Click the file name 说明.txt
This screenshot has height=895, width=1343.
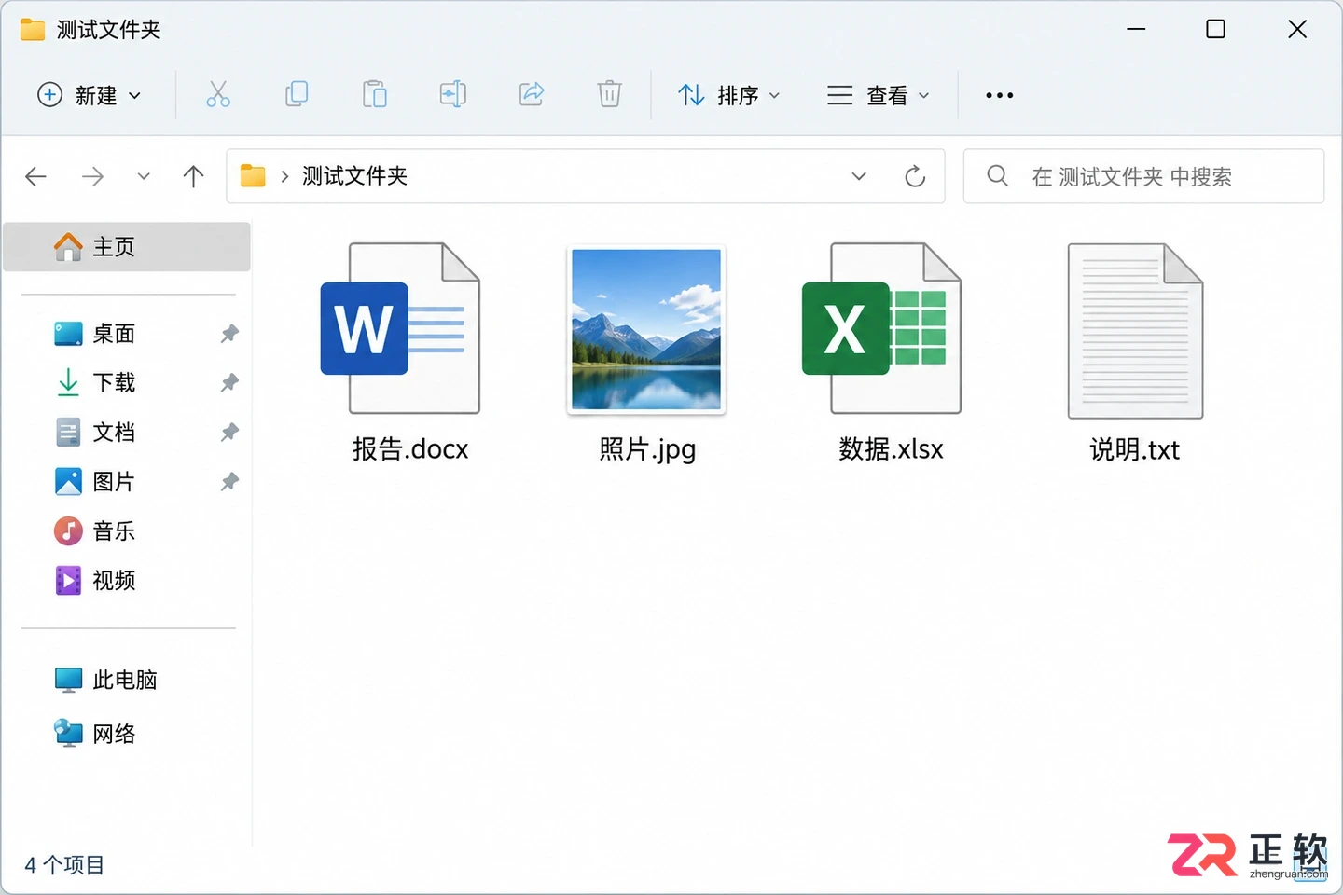1135,450
